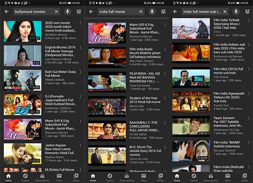Viewport: 253px width, 183px height.
Task: Play 'Janhvi Kapoor' thumbnail with 2:02:10 duration
Action: click(x=23, y=154)
